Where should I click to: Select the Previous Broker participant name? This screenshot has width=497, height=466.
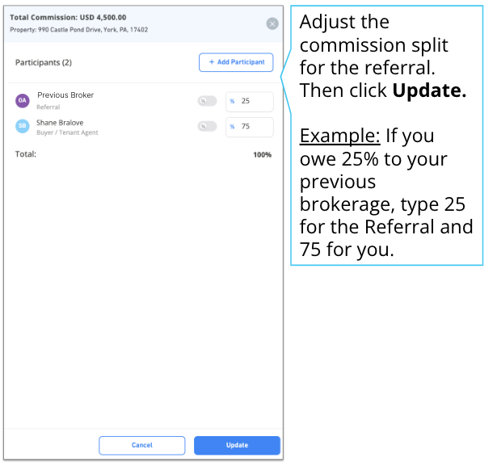pyautogui.click(x=65, y=95)
